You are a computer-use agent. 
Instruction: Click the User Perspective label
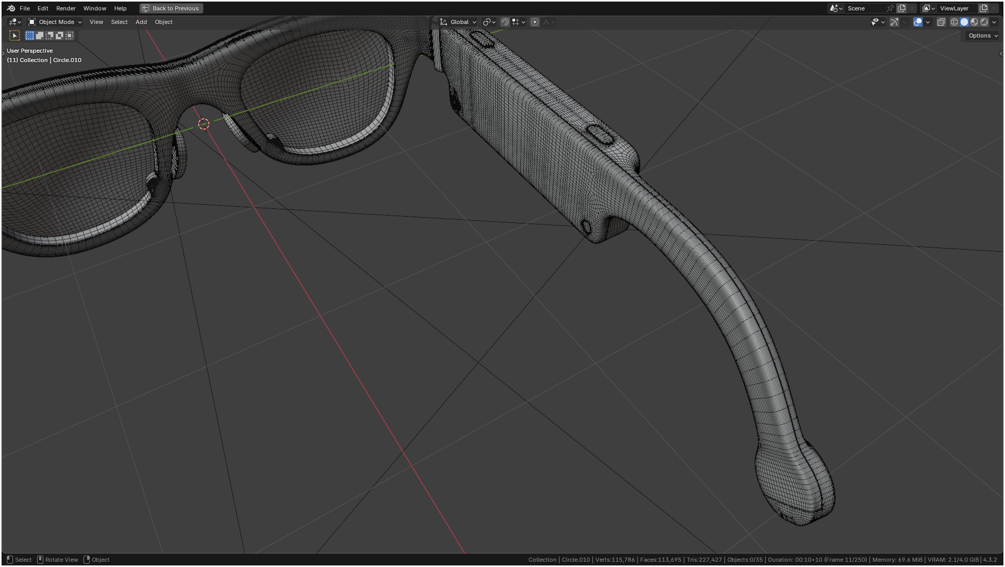tap(30, 51)
